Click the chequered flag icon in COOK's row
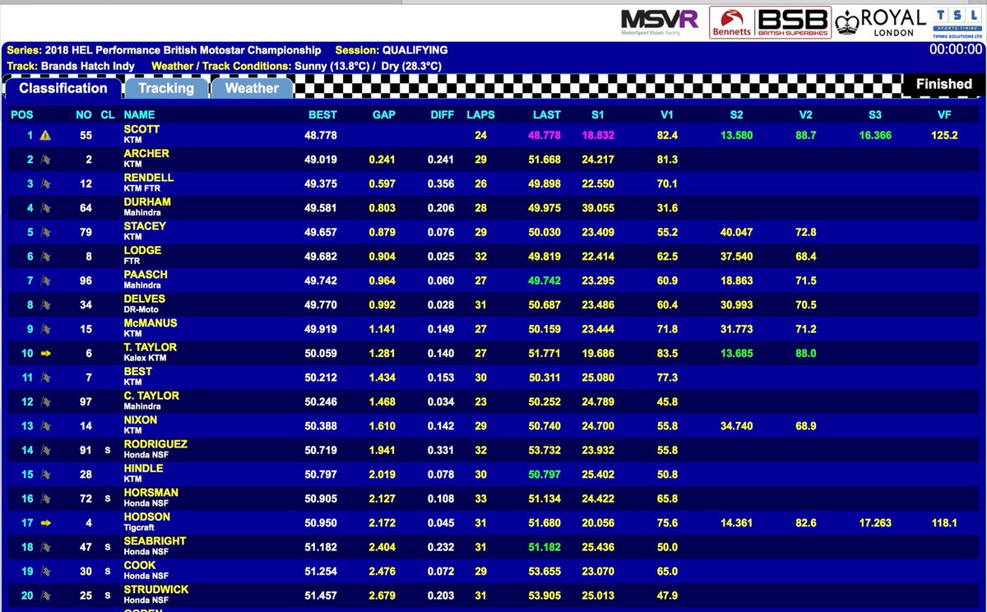This screenshot has width=987, height=612. click(45, 572)
